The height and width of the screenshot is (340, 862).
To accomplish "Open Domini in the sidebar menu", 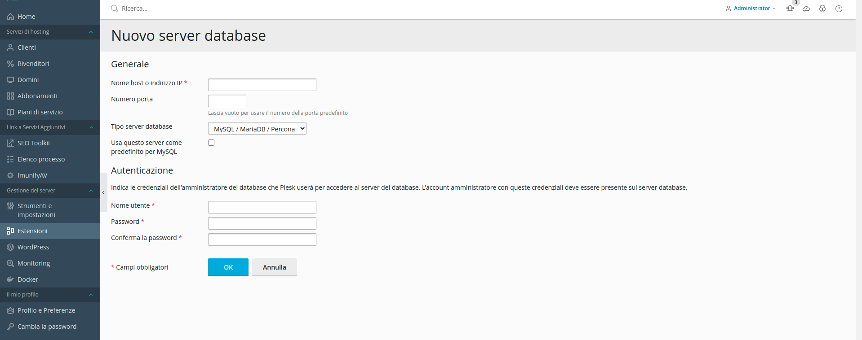I will 28,80.
